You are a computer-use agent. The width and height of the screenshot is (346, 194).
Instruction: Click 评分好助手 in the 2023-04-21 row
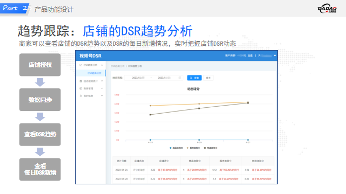click(139, 170)
